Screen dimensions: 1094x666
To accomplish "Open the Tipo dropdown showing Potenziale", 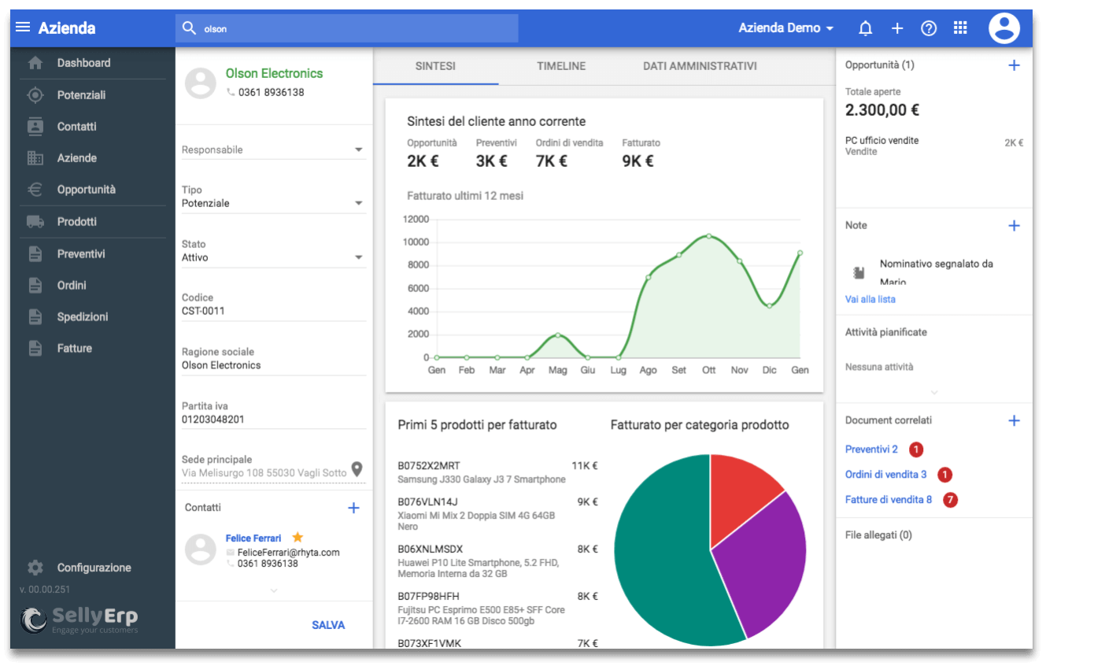I will pyautogui.click(x=274, y=197).
